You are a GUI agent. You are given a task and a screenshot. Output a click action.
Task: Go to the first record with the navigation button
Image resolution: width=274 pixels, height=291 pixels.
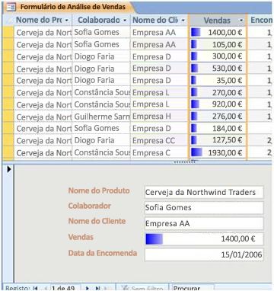click(x=36, y=288)
